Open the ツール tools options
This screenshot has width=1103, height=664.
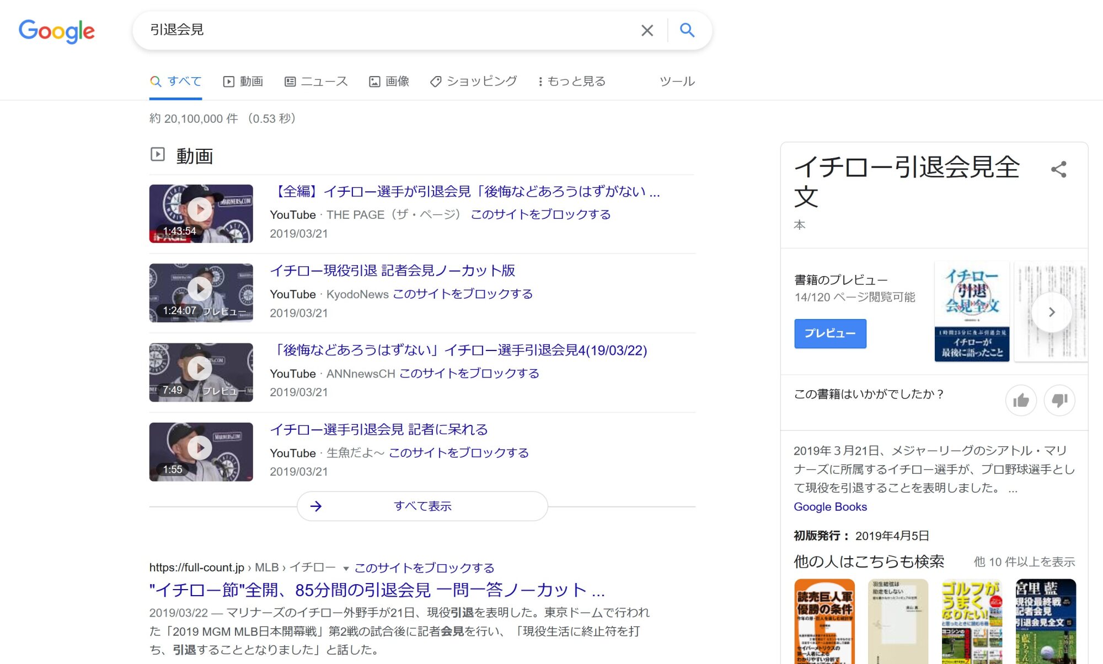click(677, 82)
